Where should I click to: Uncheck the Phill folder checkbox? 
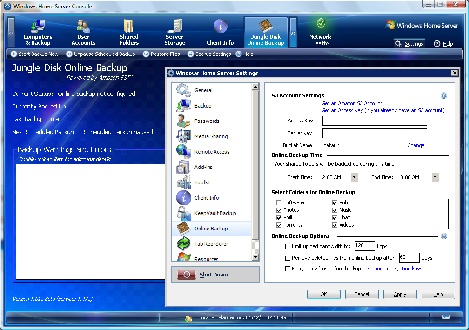click(x=279, y=217)
